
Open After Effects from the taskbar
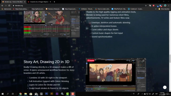click(57, 94)
